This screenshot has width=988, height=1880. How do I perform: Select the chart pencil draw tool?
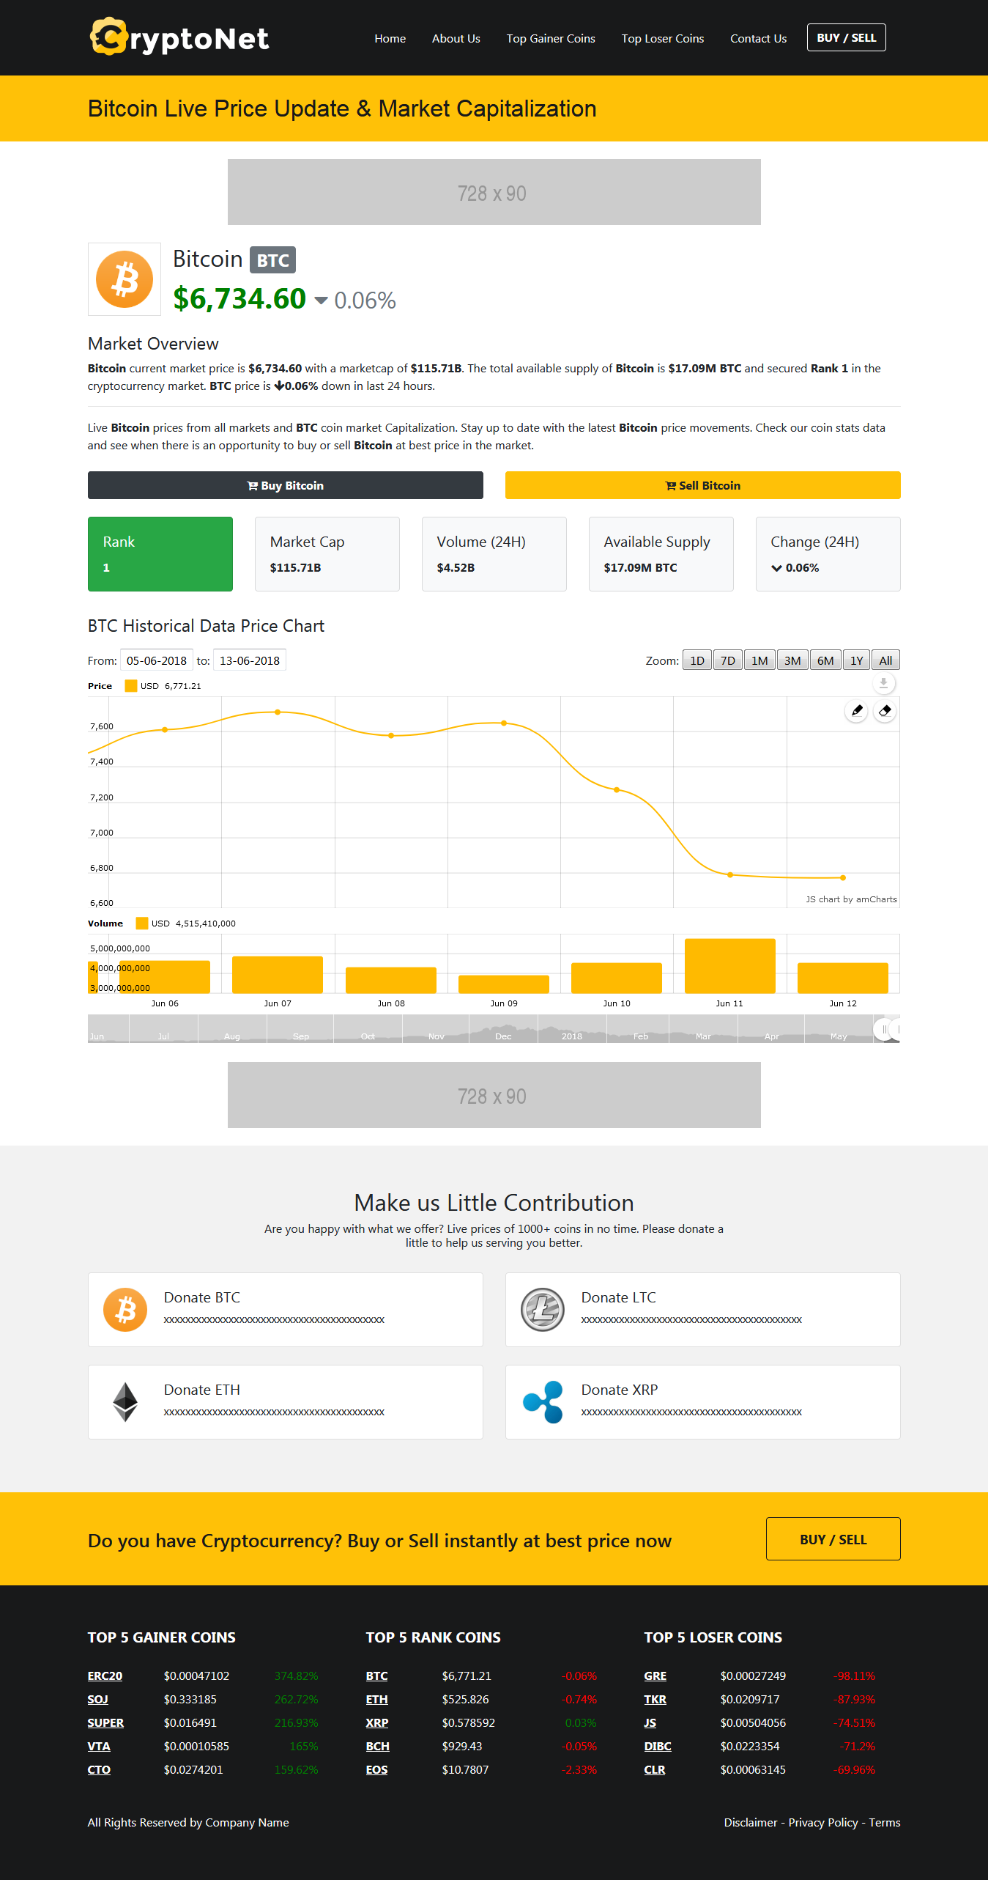(x=856, y=711)
